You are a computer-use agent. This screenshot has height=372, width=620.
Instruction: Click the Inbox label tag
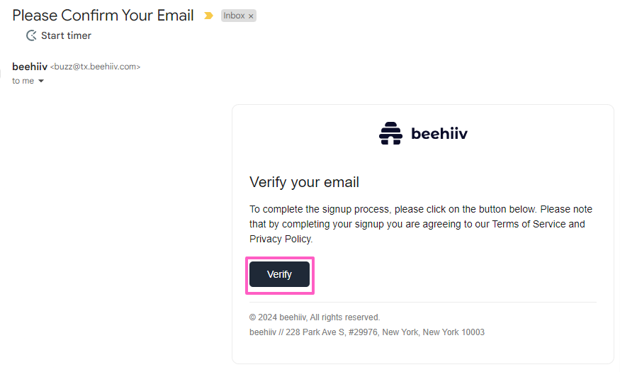234,16
